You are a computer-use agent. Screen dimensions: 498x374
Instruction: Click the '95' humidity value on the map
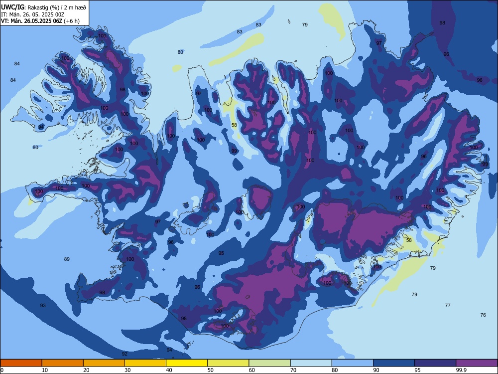tap(221, 253)
